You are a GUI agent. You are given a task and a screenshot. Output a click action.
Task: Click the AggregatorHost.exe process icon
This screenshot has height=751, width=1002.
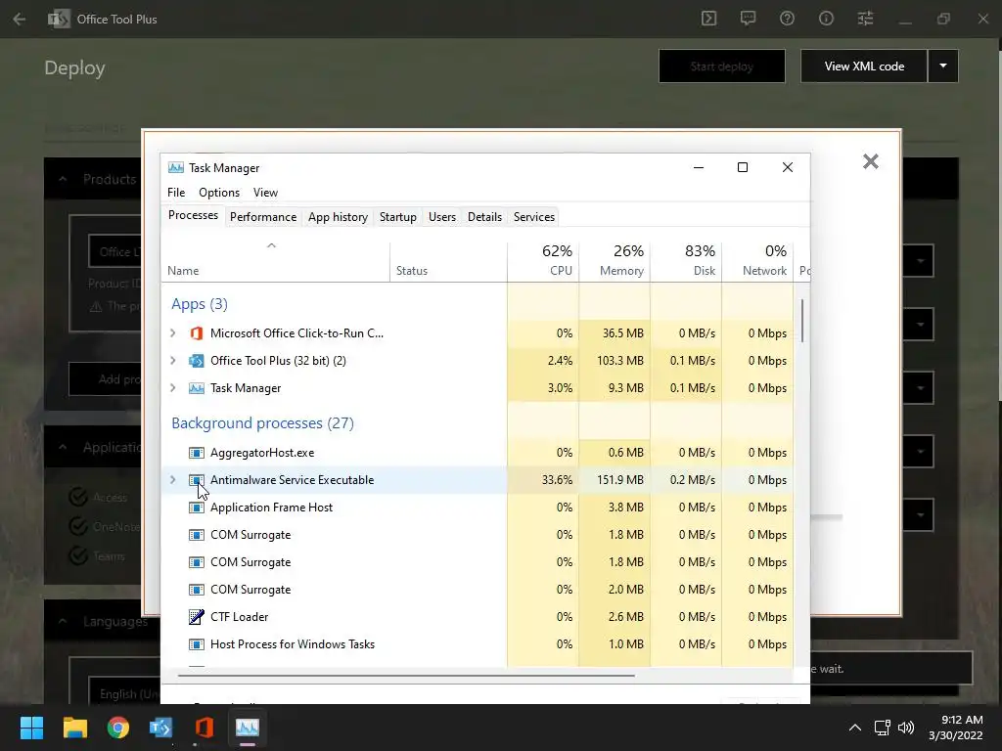point(196,453)
